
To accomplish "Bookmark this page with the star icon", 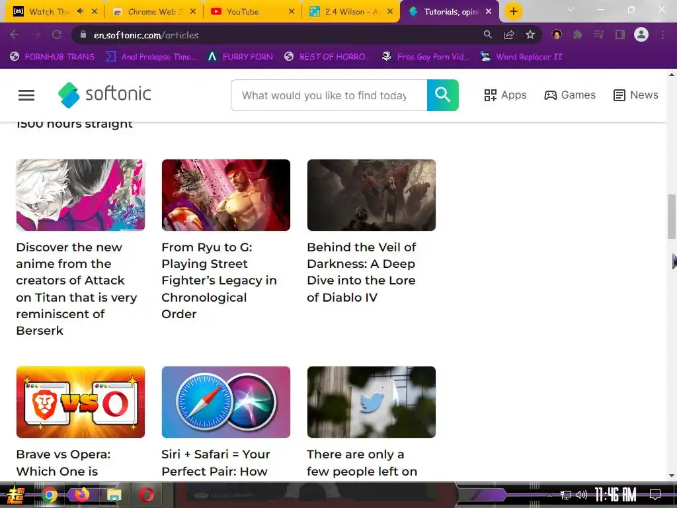I will pyautogui.click(x=530, y=34).
